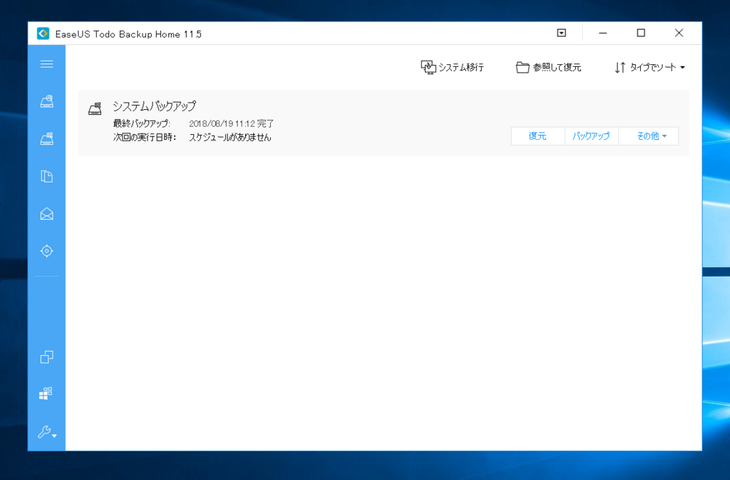Click バックアップ button for system backup

[x=591, y=136]
